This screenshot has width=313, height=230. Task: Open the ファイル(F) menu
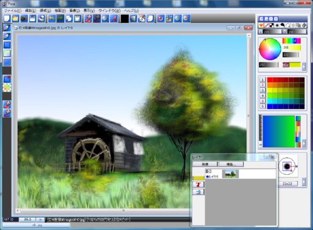point(13,10)
